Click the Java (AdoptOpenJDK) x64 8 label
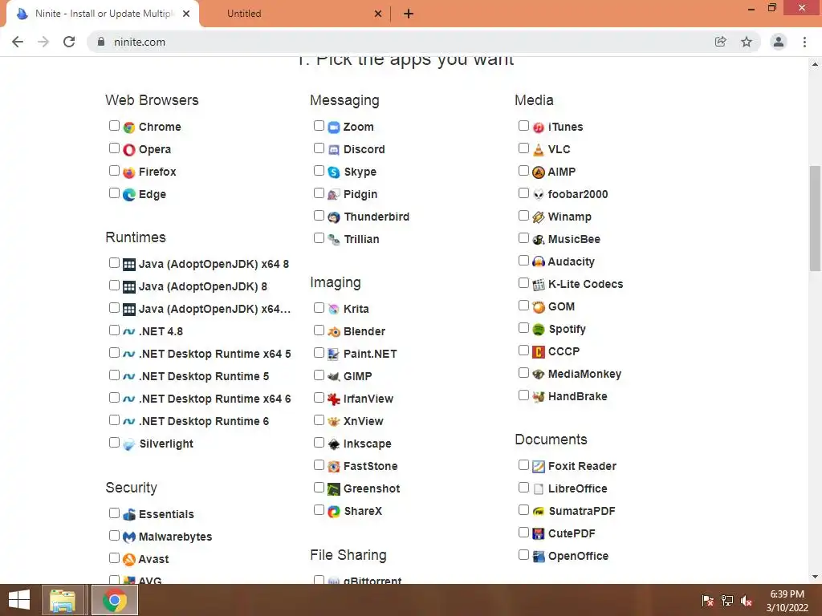The image size is (822, 616). pos(214,264)
